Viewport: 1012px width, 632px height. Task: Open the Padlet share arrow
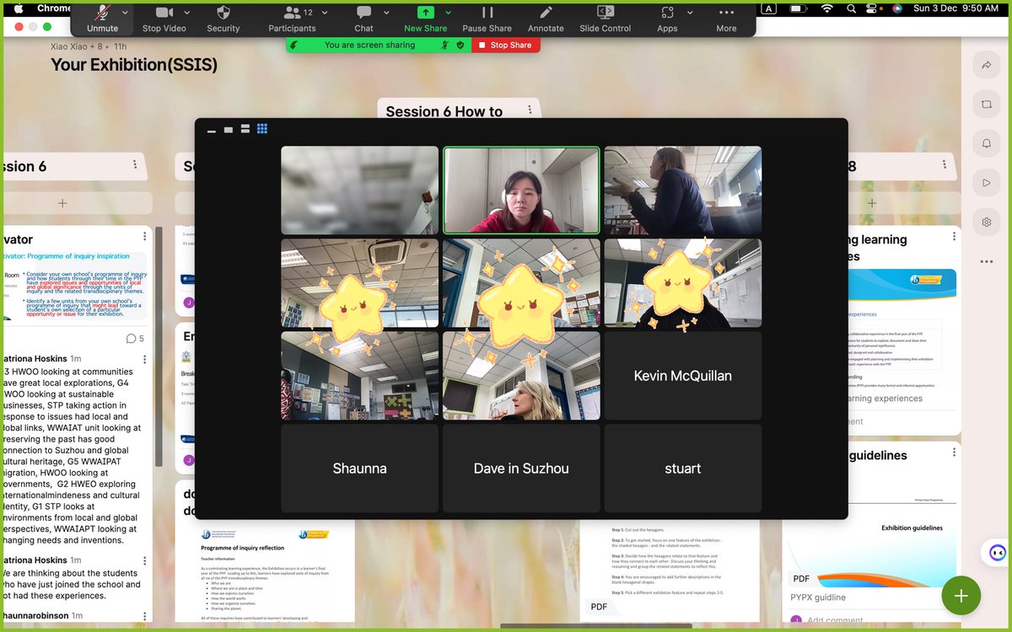(x=986, y=64)
